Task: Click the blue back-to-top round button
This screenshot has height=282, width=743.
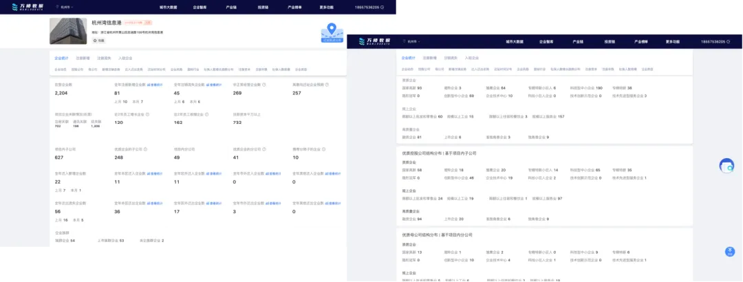Action: pos(730,252)
